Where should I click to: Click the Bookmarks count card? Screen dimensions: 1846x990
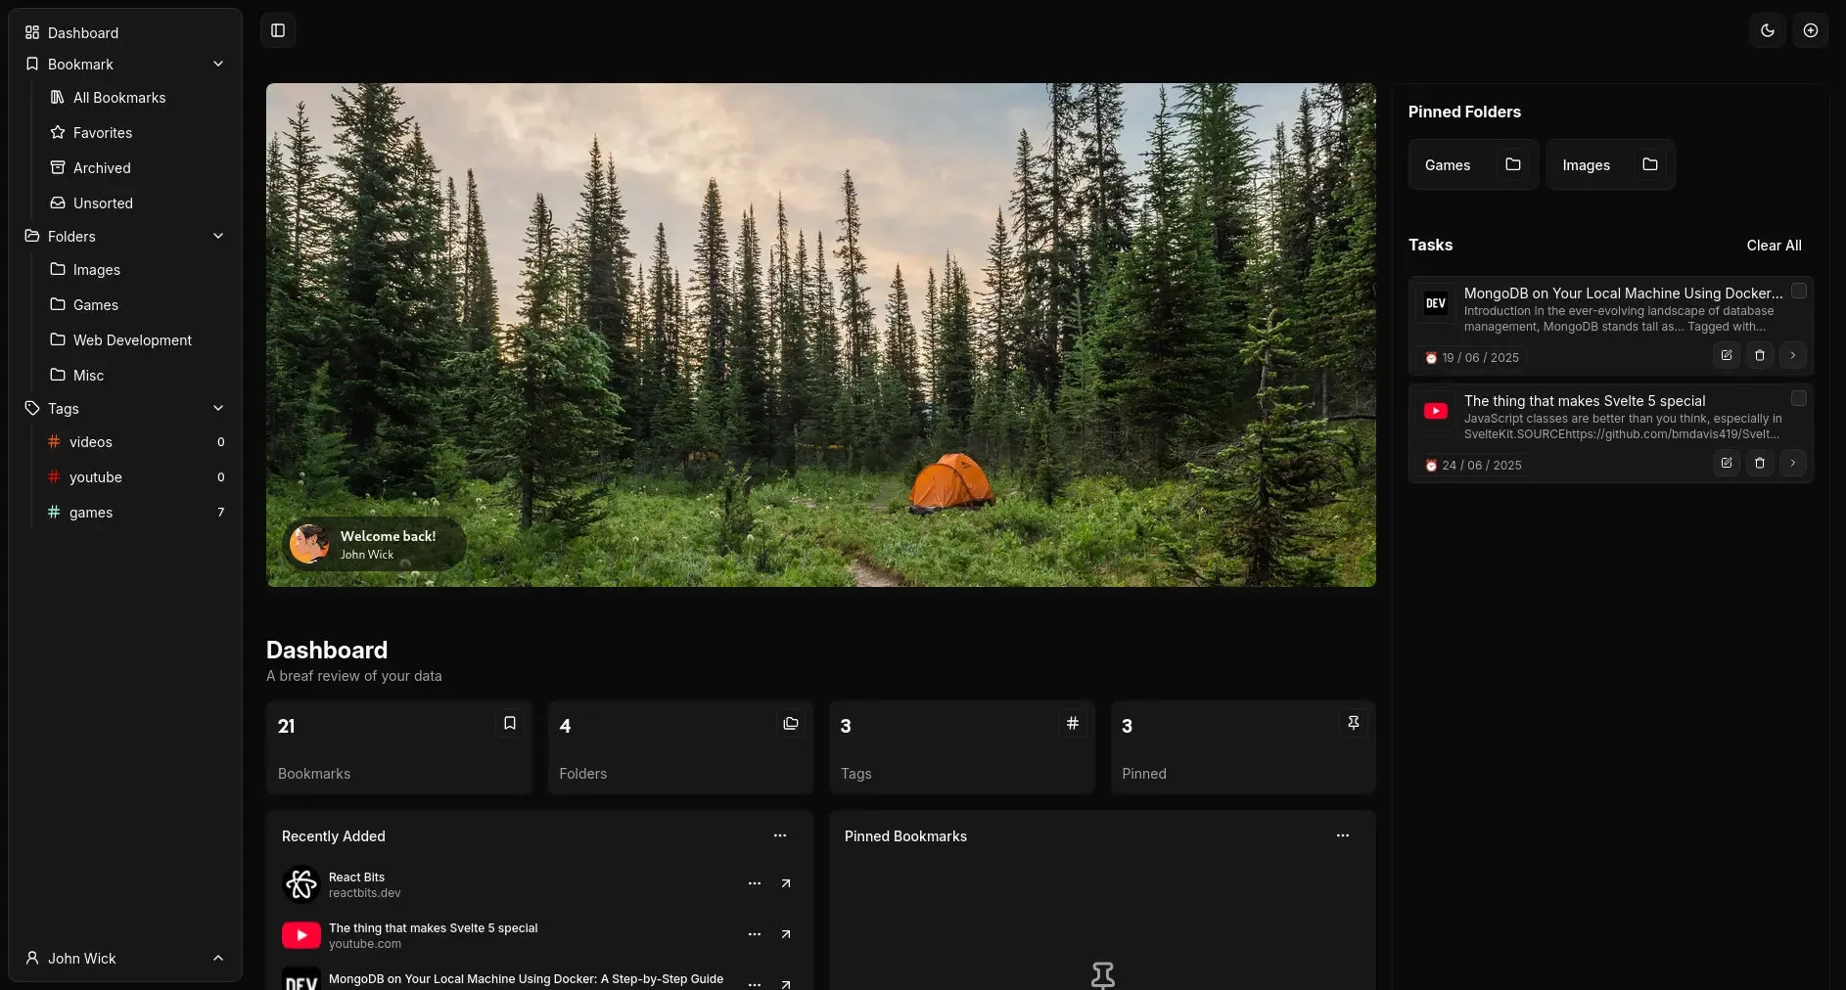(398, 747)
